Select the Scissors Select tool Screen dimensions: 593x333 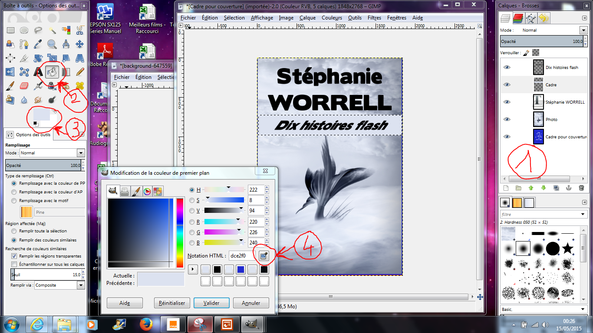pos(79,30)
